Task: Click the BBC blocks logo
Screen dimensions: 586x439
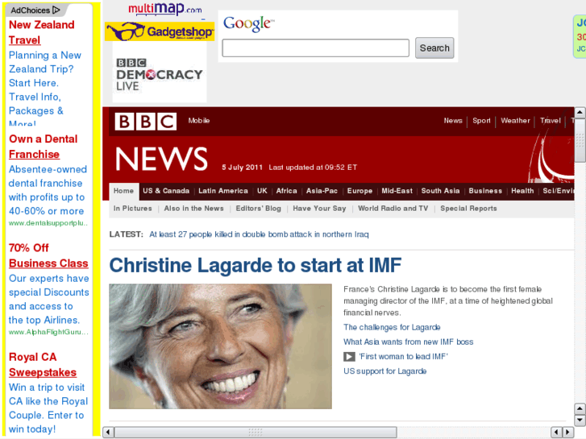Action: tap(146, 122)
